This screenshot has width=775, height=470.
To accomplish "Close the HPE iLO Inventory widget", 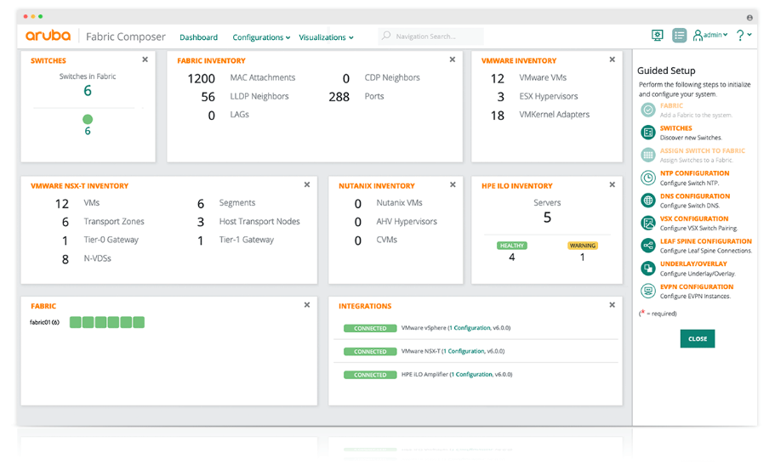I will point(612,184).
